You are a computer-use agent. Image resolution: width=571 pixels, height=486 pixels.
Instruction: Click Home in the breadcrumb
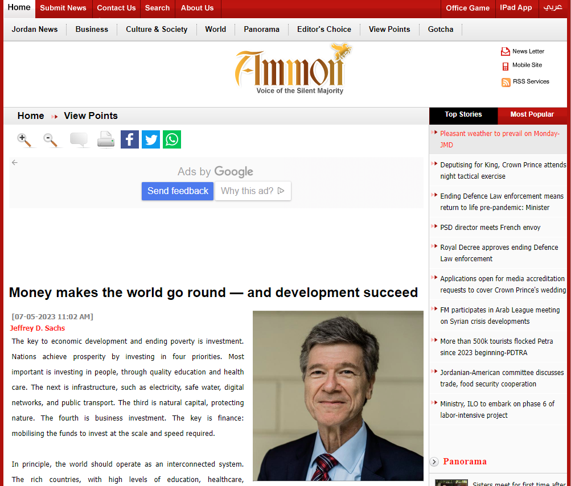[x=31, y=116]
